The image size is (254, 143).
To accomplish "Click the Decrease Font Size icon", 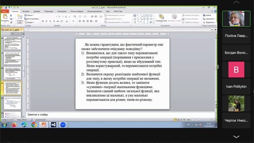I will [69, 17].
